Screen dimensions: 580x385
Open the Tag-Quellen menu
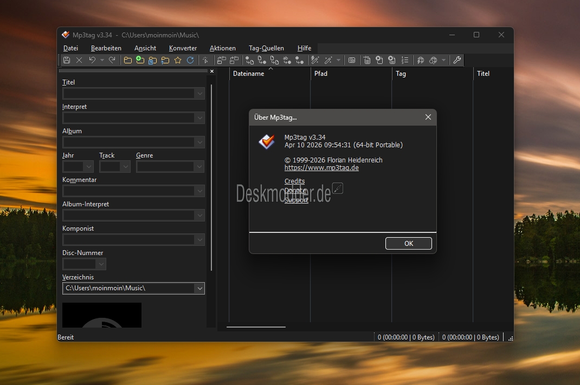266,48
